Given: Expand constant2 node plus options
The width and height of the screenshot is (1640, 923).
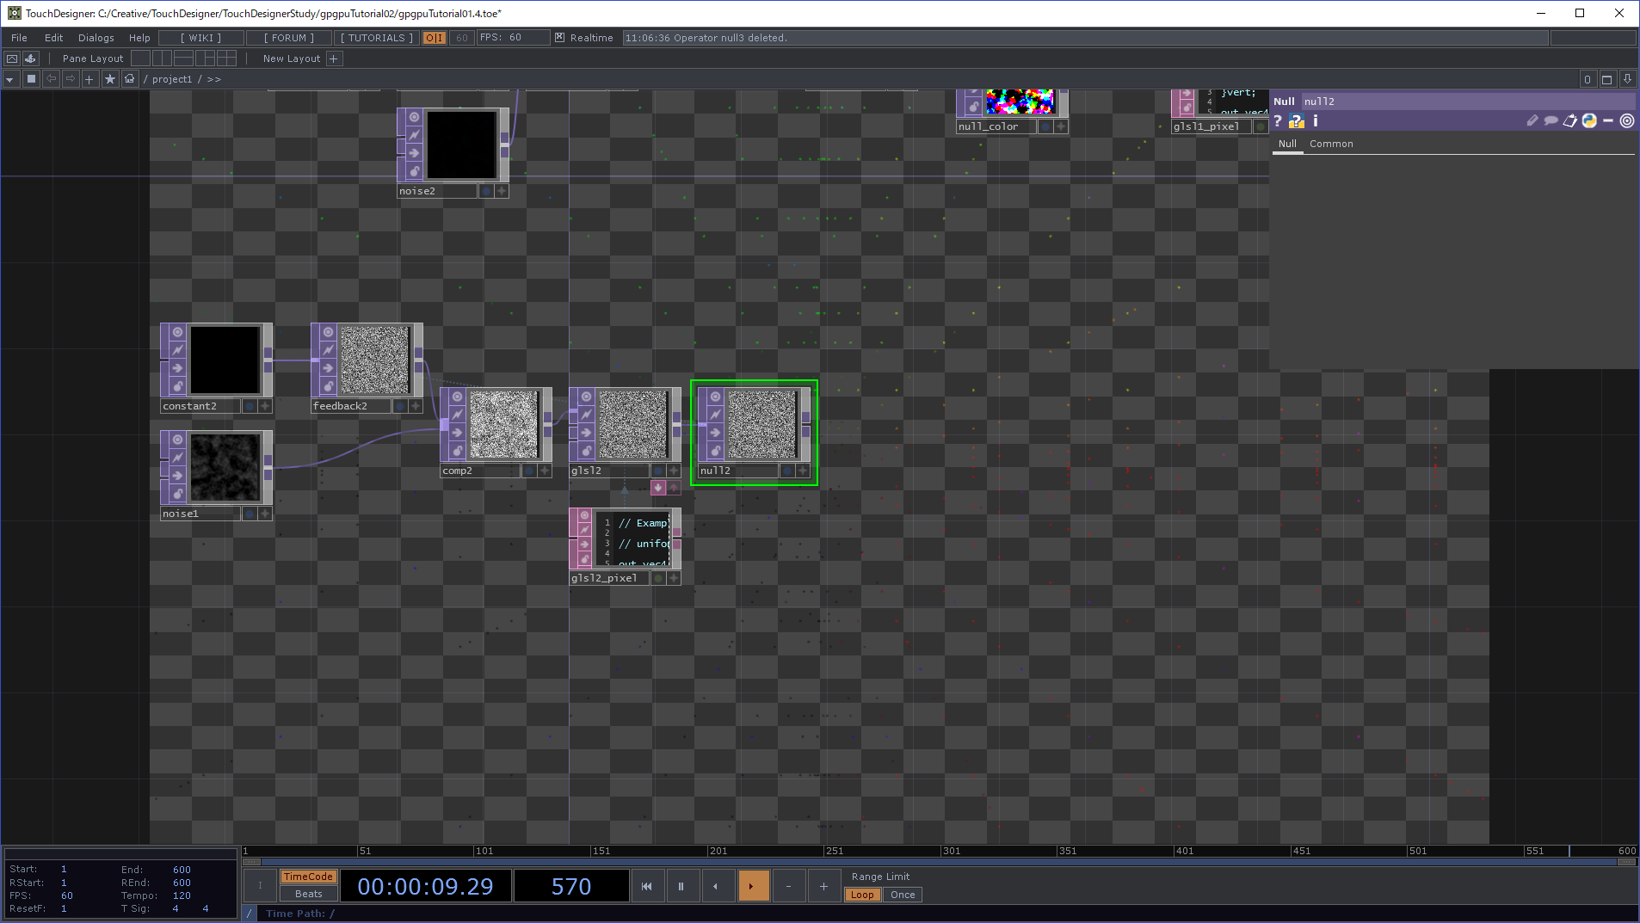Looking at the screenshot, I should click(x=265, y=406).
